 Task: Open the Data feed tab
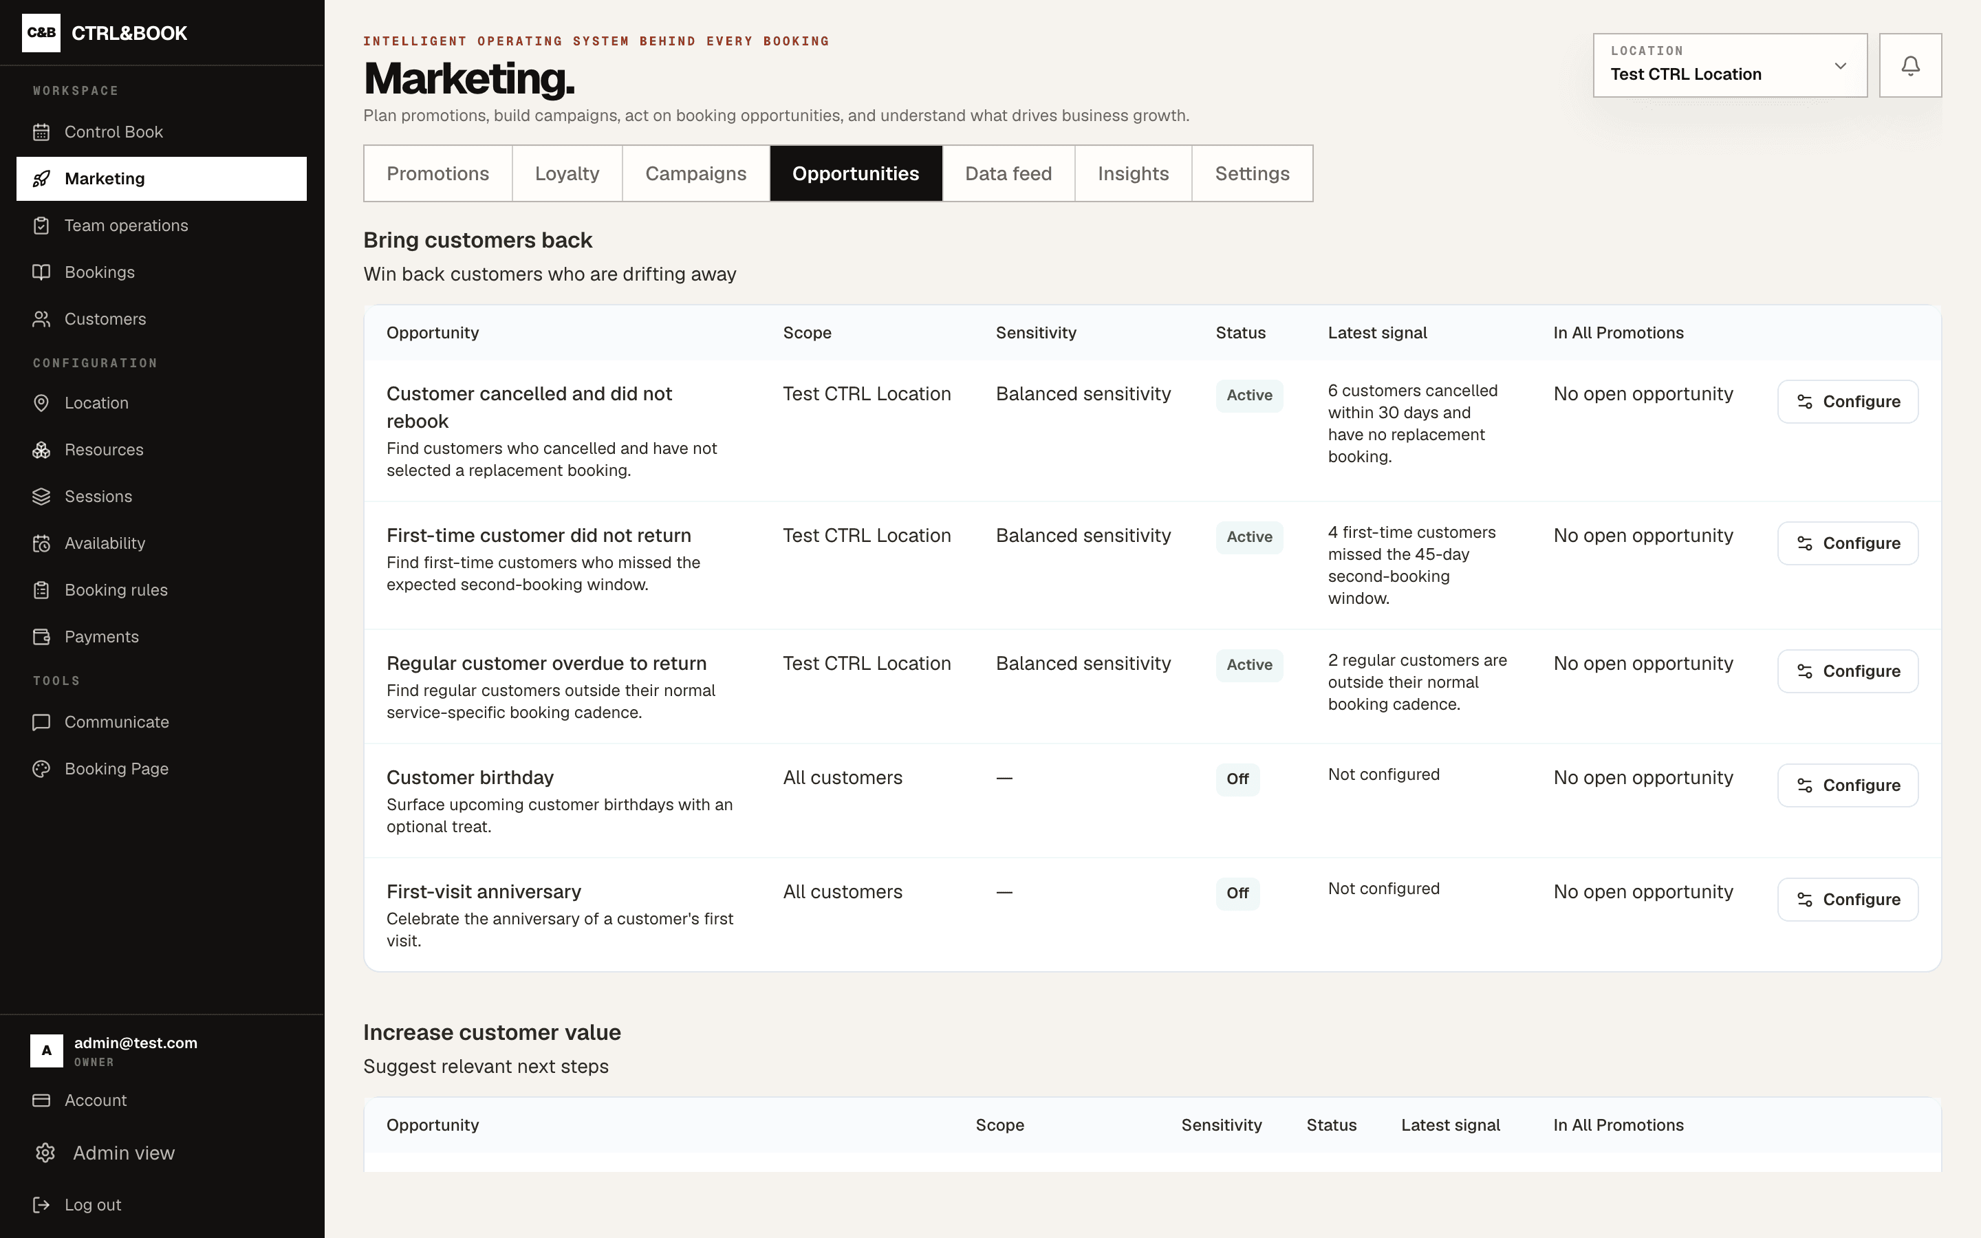click(x=1008, y=173)
